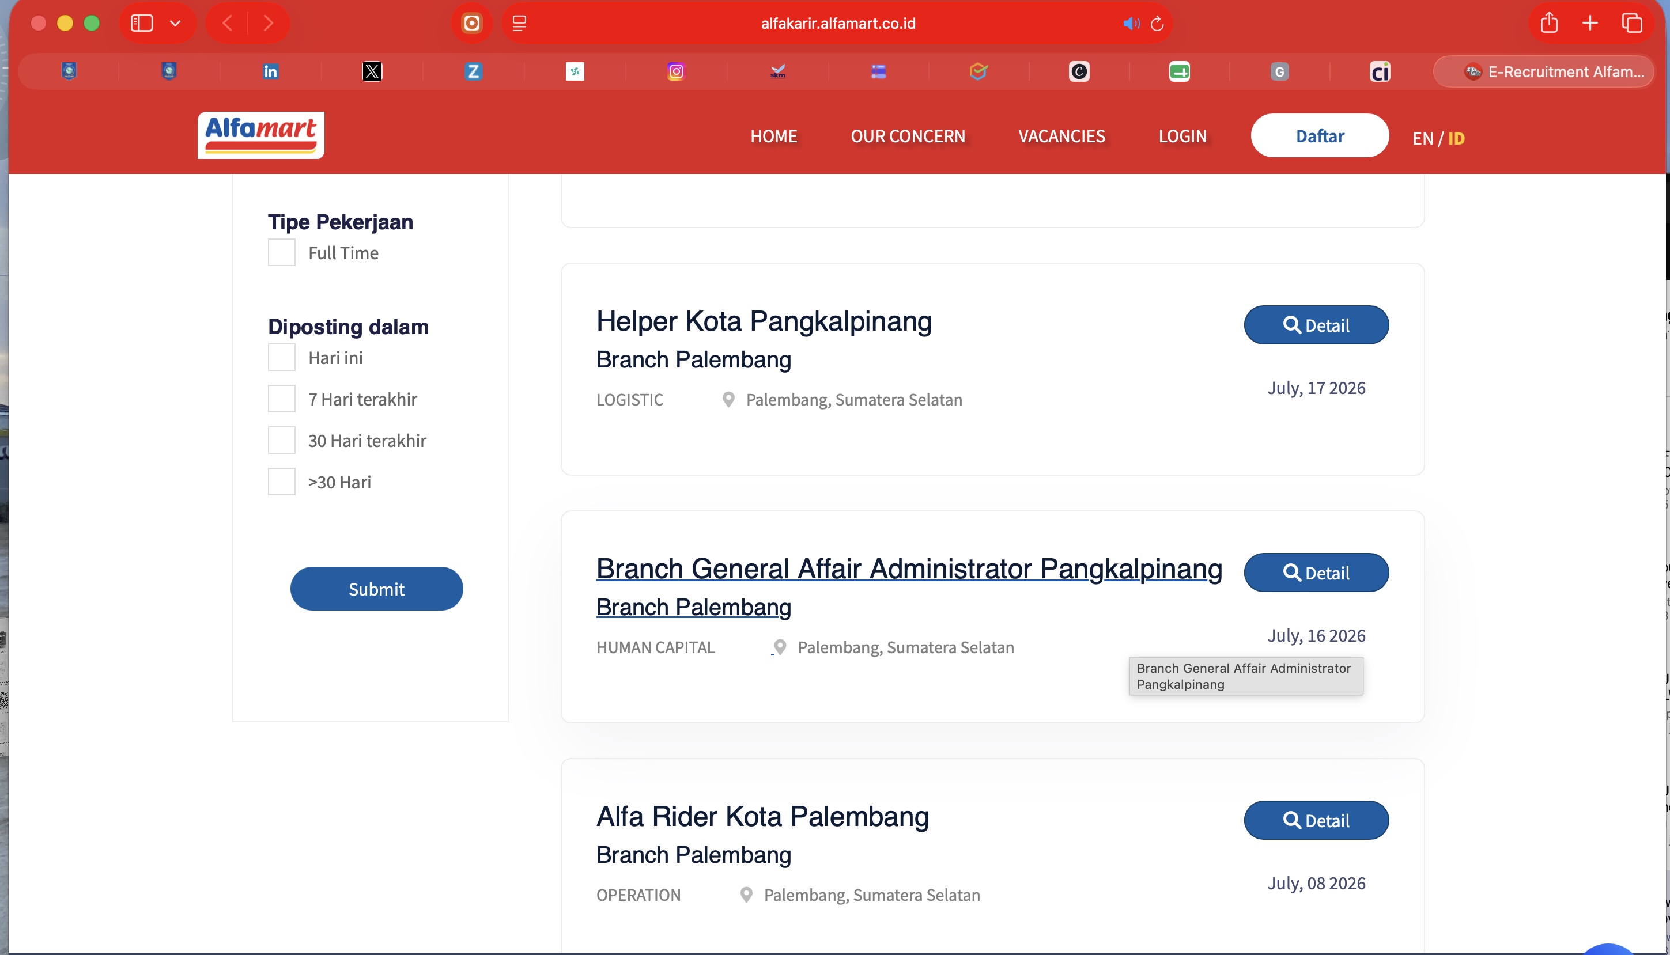
Task: Open the VACANCIES menu item
Action: pyautogui.click(x=1061, y=137)
